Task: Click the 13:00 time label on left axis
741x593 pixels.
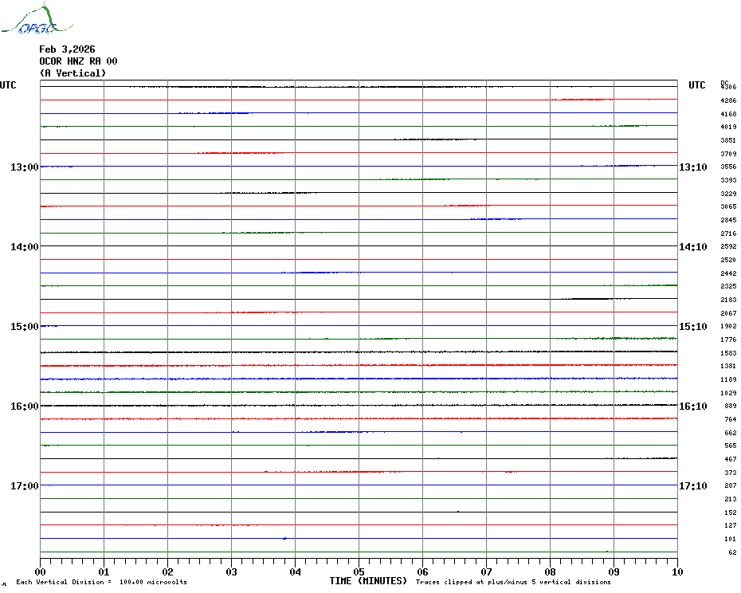Action: [24, 167]
